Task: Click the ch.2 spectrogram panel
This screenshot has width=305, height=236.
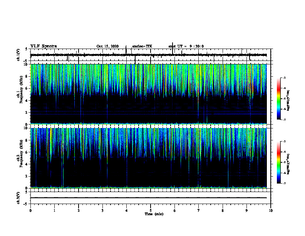Action: (x=149, y=158)
